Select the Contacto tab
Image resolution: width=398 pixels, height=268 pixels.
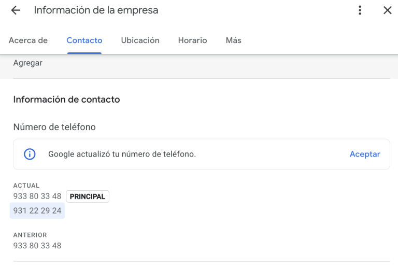click(x=84, y=40)
